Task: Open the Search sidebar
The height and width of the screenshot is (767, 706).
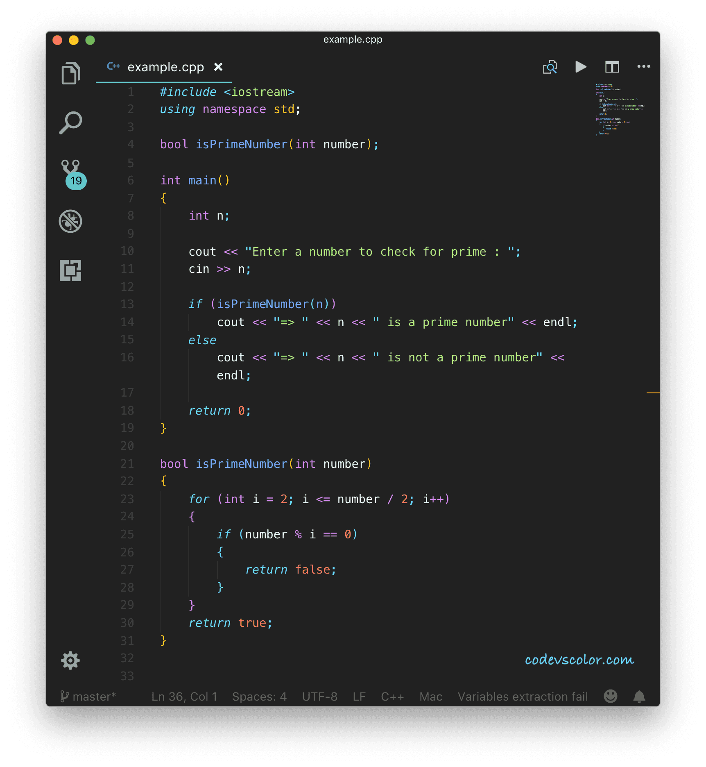Action: pyautogui.click(x=70, y=122)
